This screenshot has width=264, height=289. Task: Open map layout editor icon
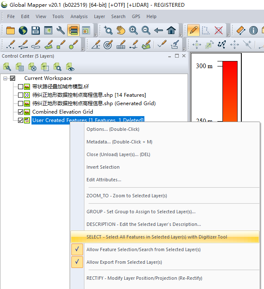[48, 30]
